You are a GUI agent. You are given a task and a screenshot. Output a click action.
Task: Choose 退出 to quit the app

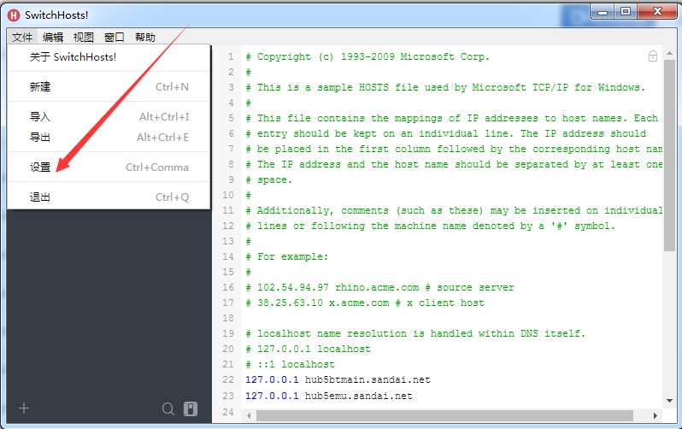[x=109, y=197]
